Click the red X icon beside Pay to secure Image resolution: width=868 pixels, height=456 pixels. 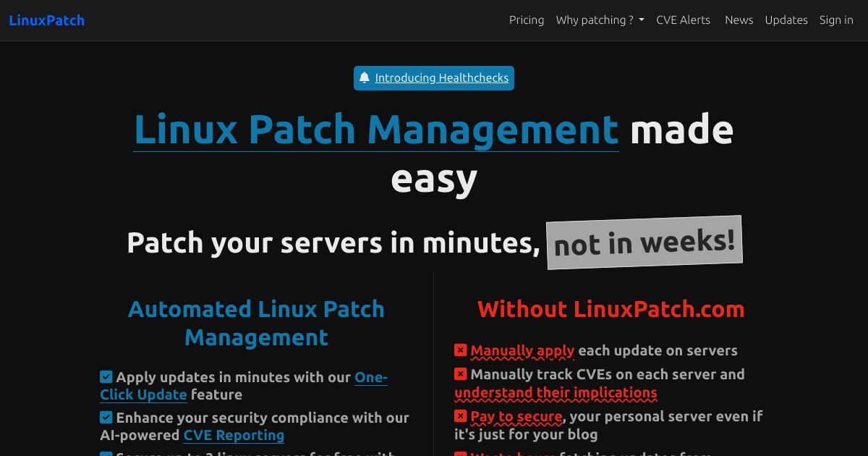[x=461, y=416]
